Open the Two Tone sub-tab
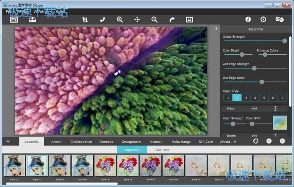Image resolution: width=294 pixels, height=187 pixels. 162,150
